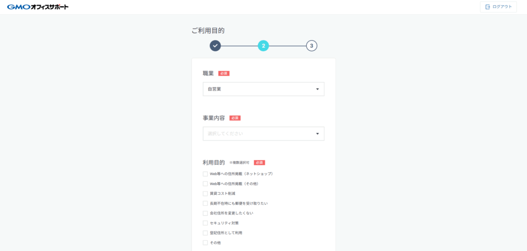Check the セキュリティ対策 option
This screenshot has height=251, width=527.
[x=205, y=223]
